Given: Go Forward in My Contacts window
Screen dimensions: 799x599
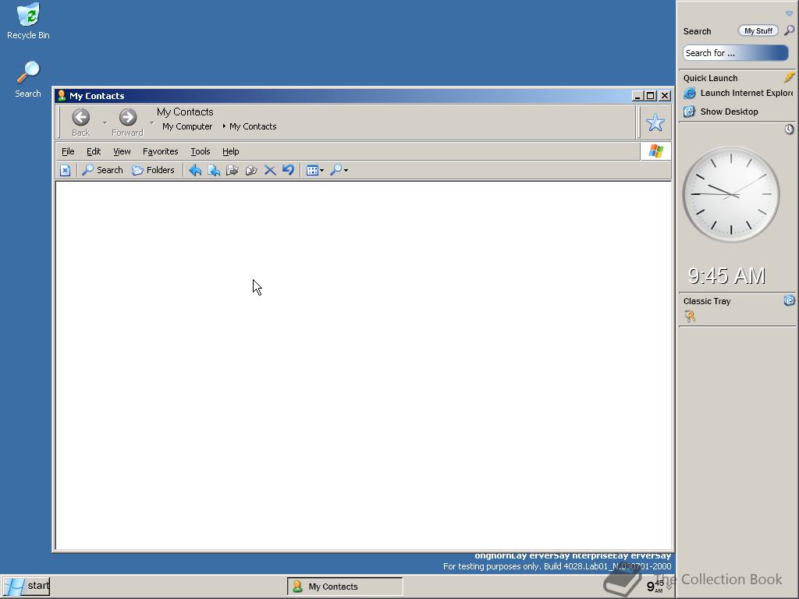Looking at the screenshot, I should tap(127, 122).
